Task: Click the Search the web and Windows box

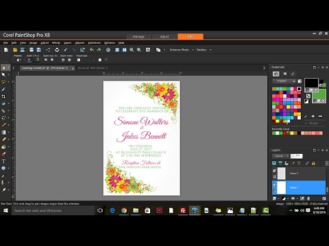Action: (x=53, y=210)
